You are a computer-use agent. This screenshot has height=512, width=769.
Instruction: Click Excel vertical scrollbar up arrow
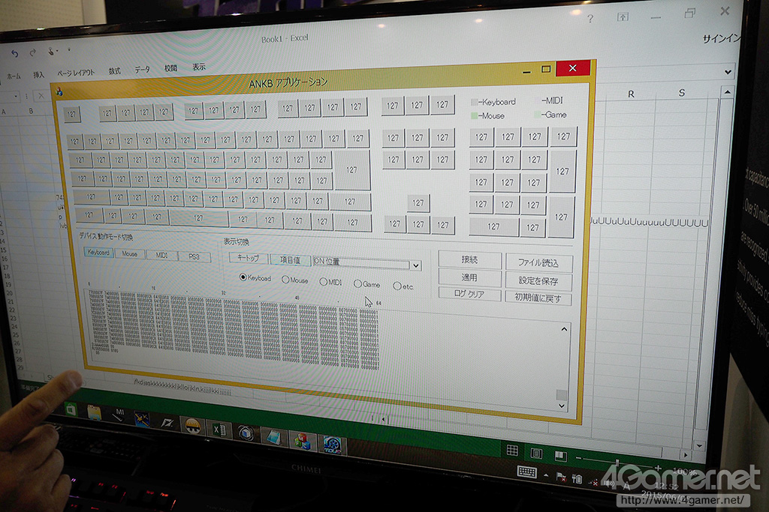click(x=727, y=91)
